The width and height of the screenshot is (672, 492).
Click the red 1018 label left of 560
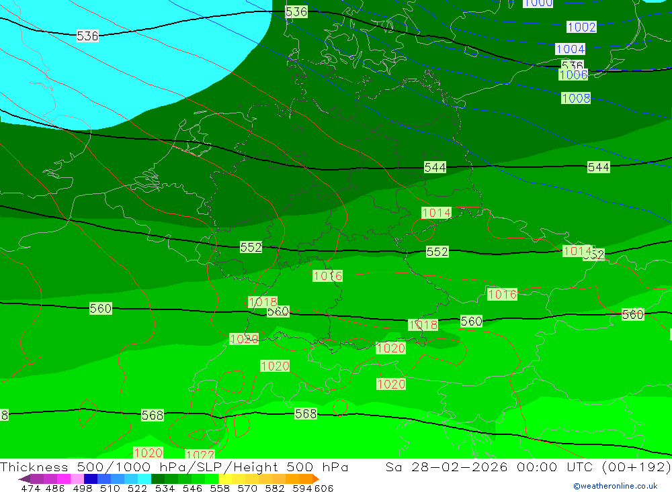click(423, 325)
